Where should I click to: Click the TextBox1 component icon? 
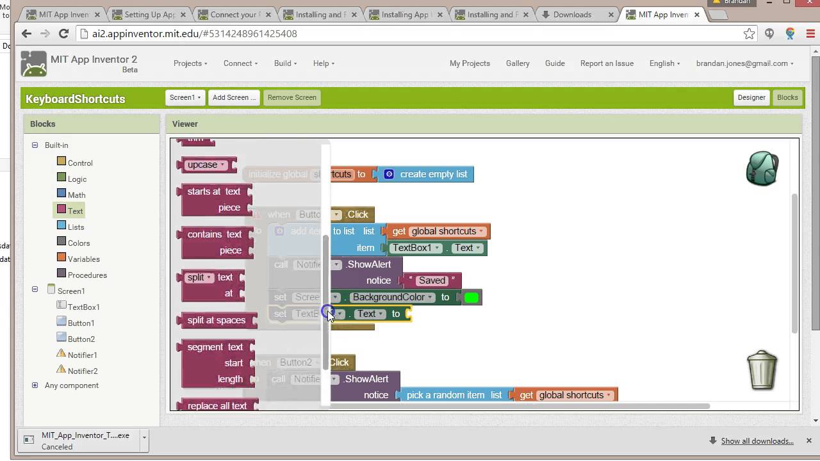click(x=61, y=305)
